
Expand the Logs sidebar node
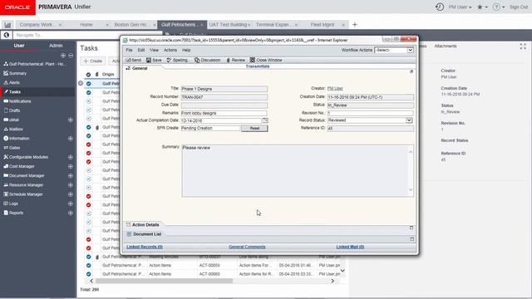pyautogui.click(x=70, y=203)
